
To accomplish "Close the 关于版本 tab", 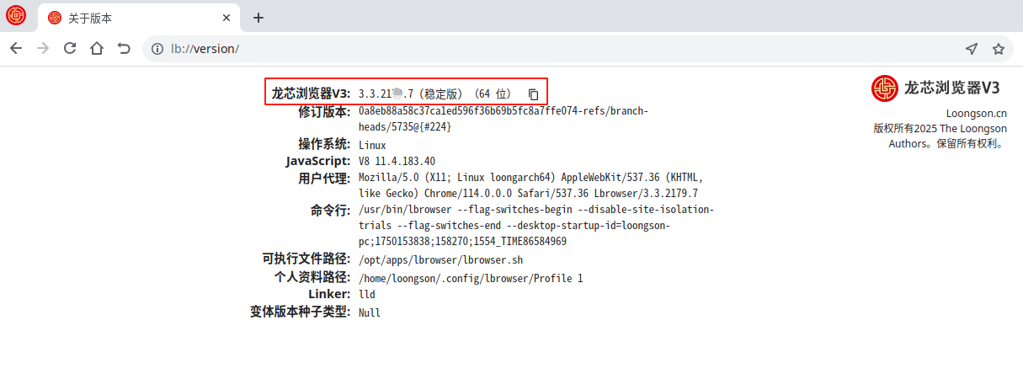I will click(x=227, y=17).
